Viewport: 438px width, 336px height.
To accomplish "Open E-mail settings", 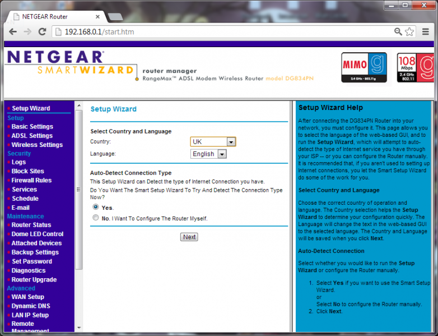I will pyautogui.click(x=20, y=208).
